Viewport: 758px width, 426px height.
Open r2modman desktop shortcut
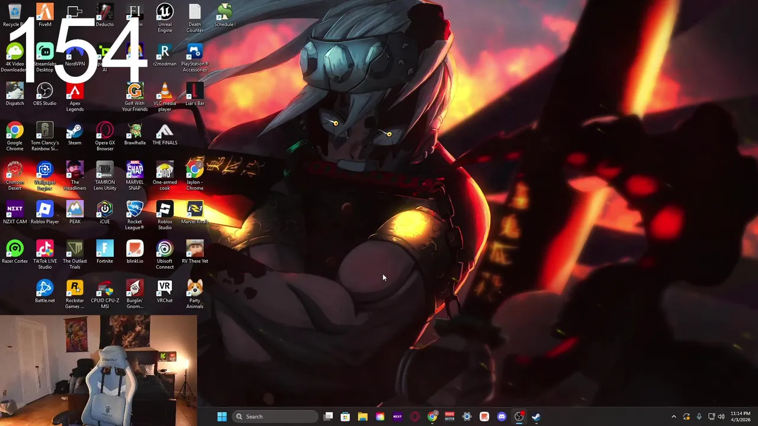[x=165, y=55]
